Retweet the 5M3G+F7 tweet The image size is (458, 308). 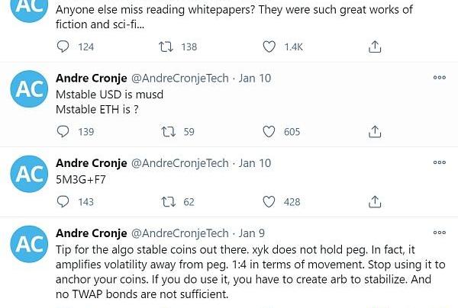coord(164,202)
